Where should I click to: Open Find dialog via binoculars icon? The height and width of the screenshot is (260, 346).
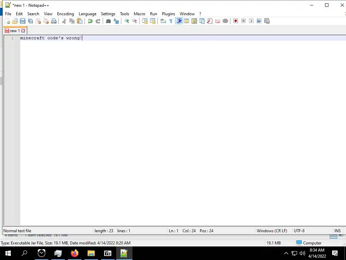(108, 21)
